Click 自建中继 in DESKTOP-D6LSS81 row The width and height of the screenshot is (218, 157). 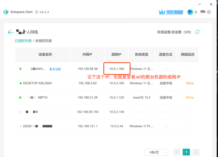click(x=166, y=83)
